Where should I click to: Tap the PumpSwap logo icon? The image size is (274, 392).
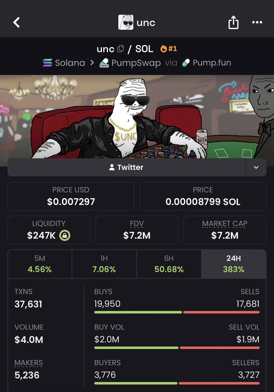pyautogui.click(x=104, y=63)
